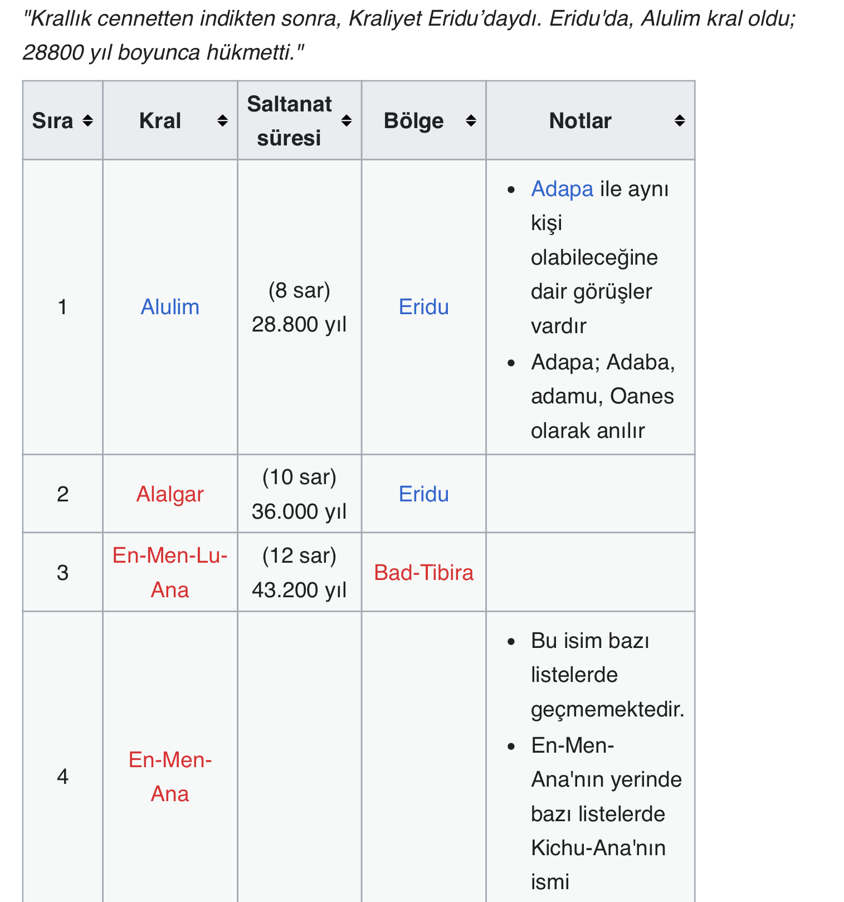Image resolution: width=844 pixels, height=902 pixels.
Task: Click the 28.800 yıl reign cell
Action: [299, 324]
